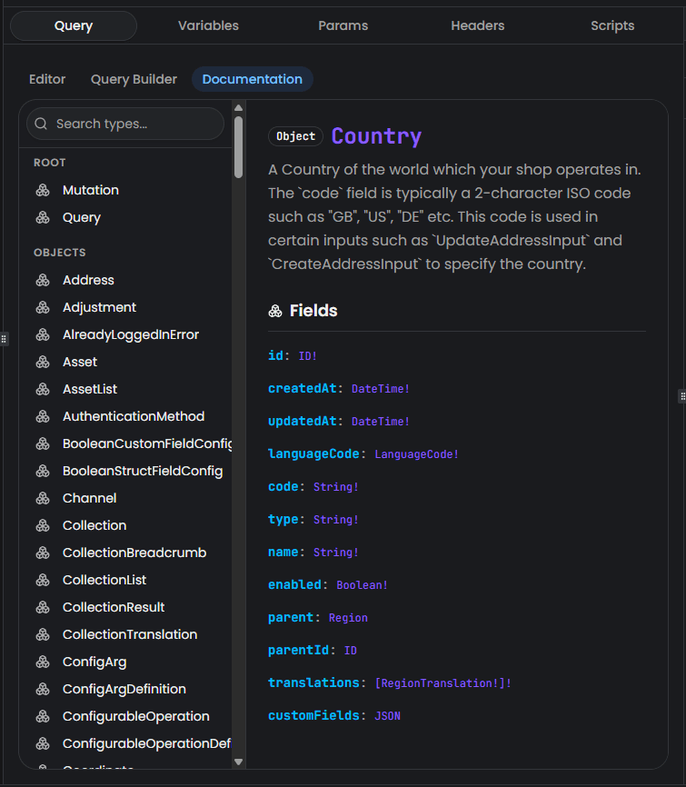Image resolution: width=686 pixels, height=787 pixels.
Task: Follow the RegionTranslation type link
Action: pyautogui.click(x=443, y=683)
